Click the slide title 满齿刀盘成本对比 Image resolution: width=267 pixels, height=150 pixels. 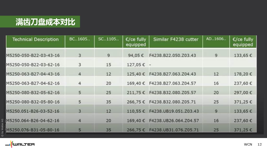pyautogui.click(x=46, y=22)
